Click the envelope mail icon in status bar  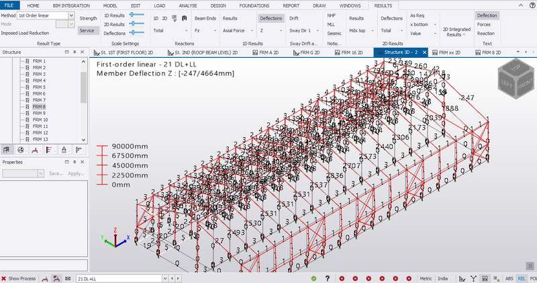68,278
